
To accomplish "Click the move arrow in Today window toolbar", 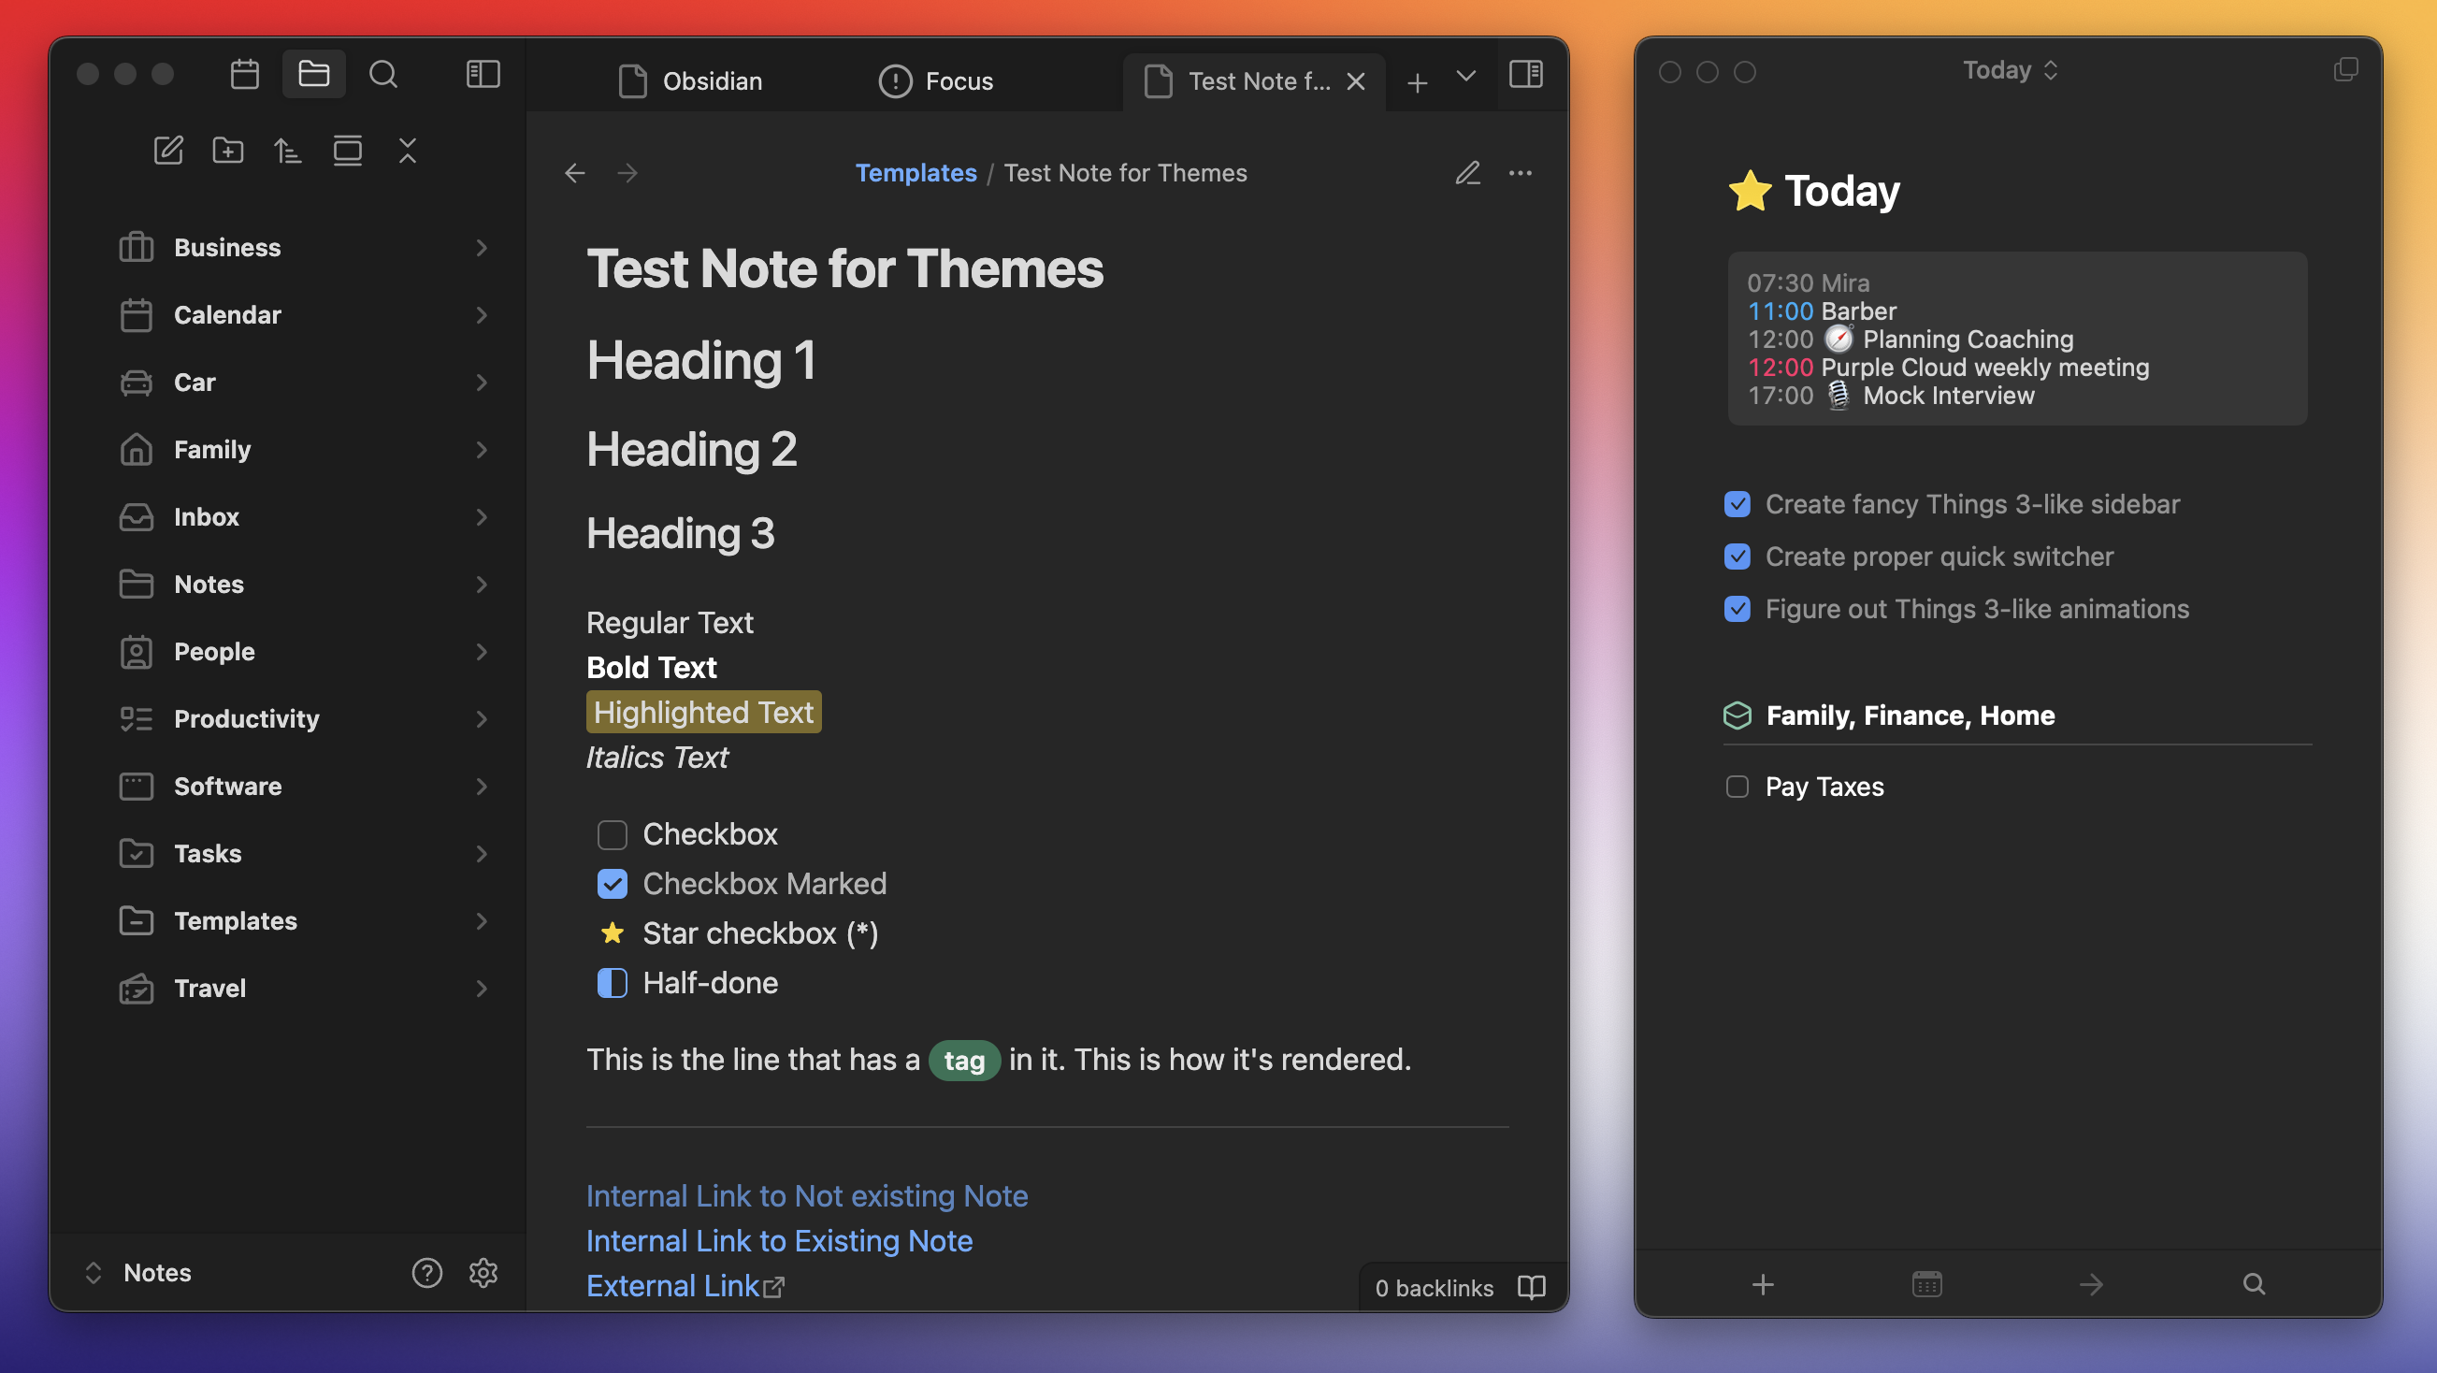I will coord(2091,1284).
